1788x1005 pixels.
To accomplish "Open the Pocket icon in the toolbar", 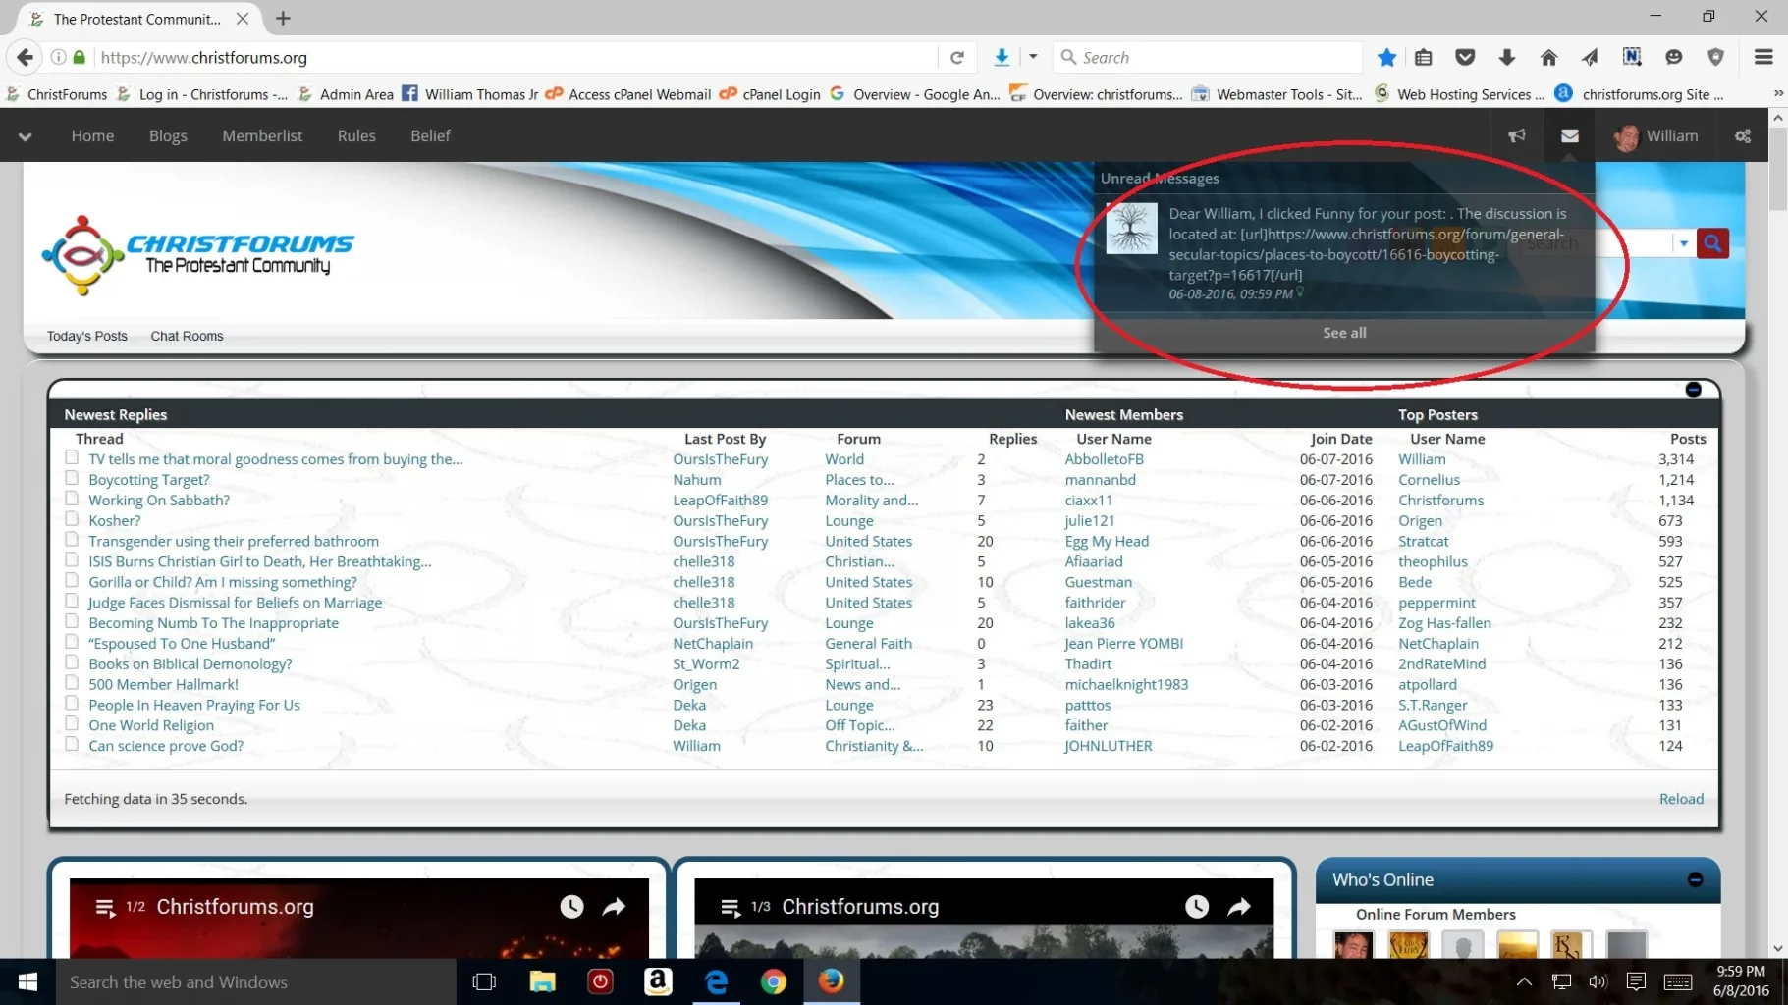I will 1465,57.
